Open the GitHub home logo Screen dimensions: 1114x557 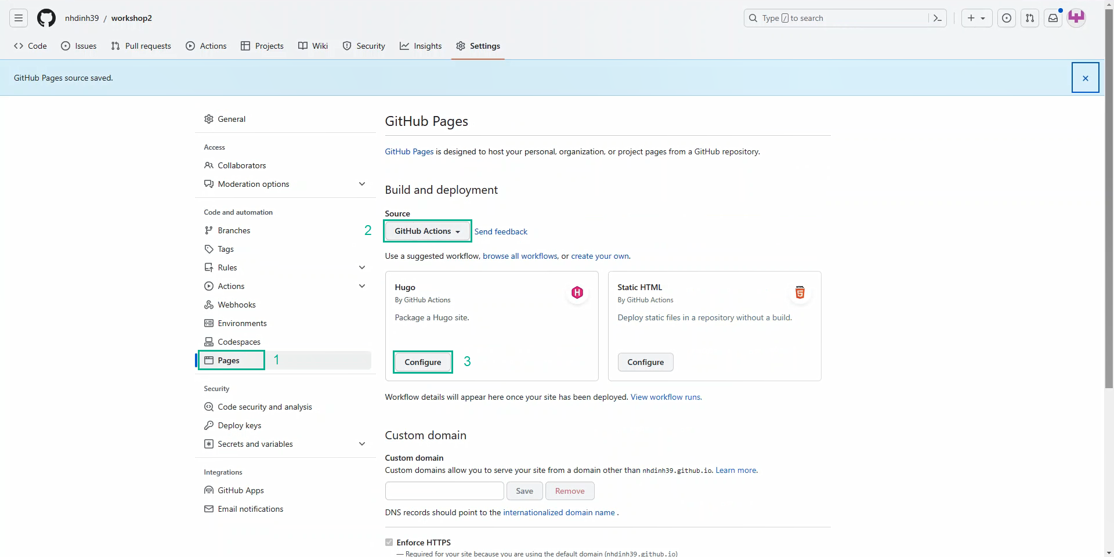[x=46, y=18]
